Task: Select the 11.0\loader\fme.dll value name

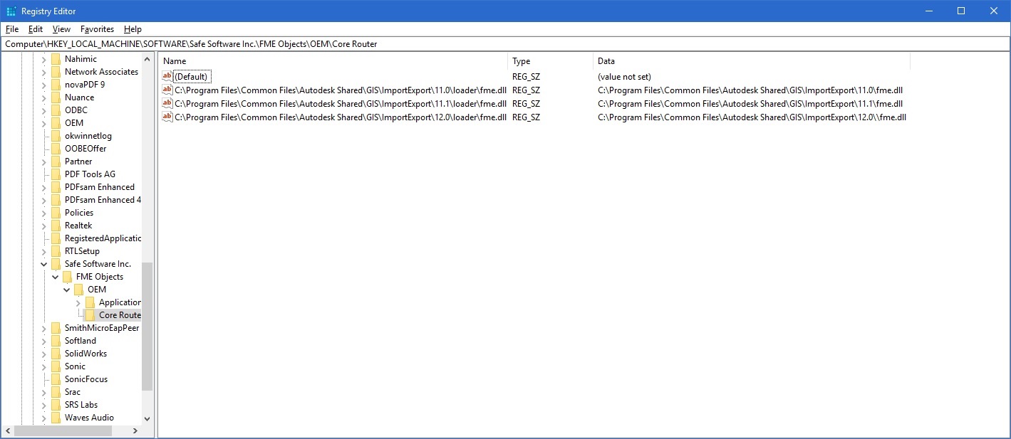Action: click(341, 90)
